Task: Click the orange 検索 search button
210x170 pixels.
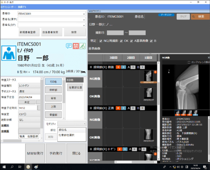Action: [x=199, y=16]
